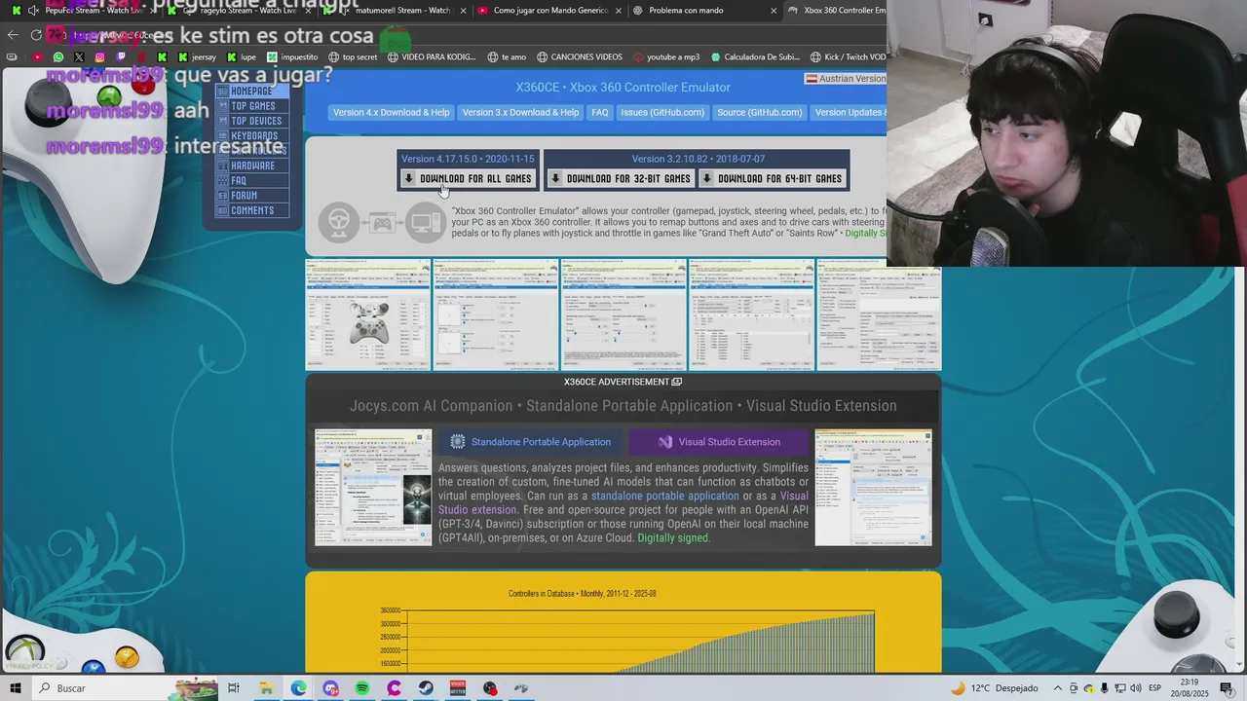This screenshot has height=701, width=1247.
Task: Open the 'top secret' bookmark
Action: click(353, 56)
